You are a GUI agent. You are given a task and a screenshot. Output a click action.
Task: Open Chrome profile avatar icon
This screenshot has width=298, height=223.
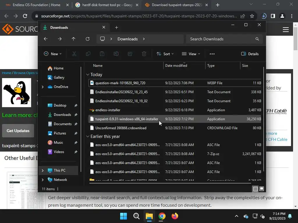[x=282, y=16]
